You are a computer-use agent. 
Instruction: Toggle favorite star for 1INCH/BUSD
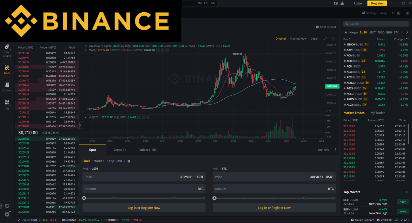(x=345, y=44)
